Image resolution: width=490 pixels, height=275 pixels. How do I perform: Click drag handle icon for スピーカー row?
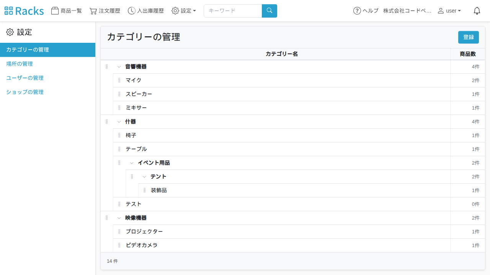(119, 94)
